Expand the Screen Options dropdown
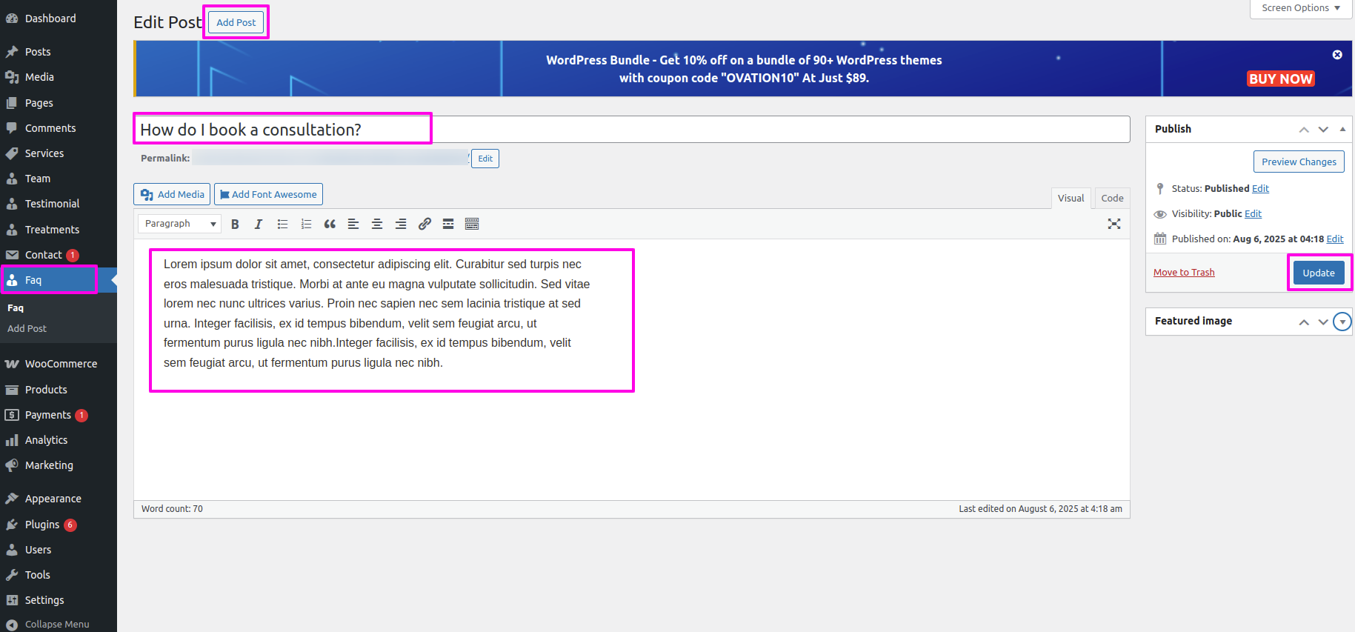The width and height of the screenshot is (1355, 632). [1301, 8]
